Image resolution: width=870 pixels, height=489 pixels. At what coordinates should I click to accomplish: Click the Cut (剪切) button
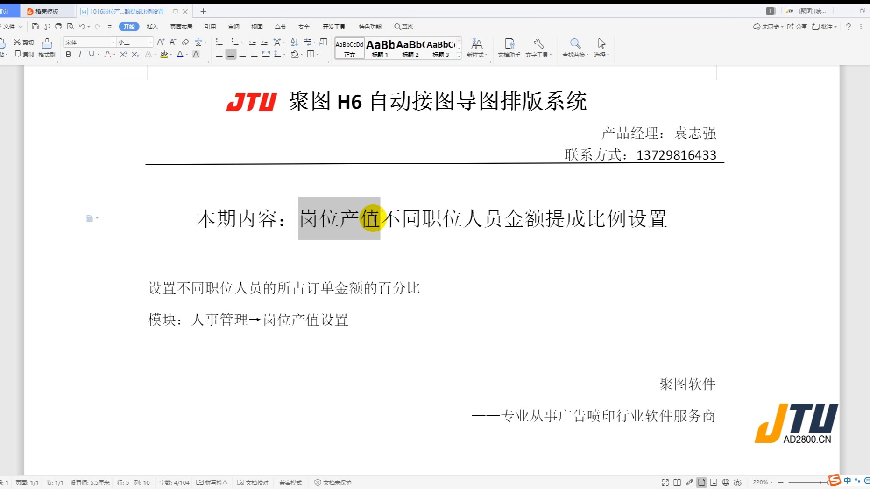(24, 42)
